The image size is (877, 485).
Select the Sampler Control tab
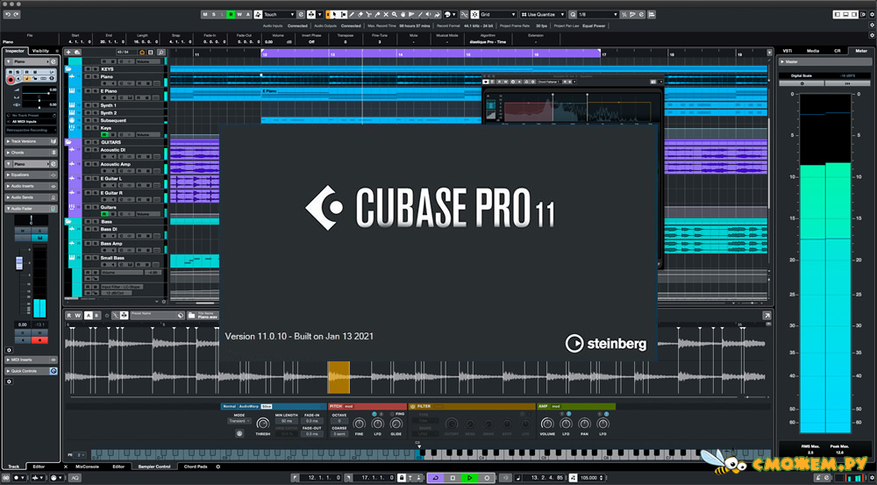click(x=154, y=466)
